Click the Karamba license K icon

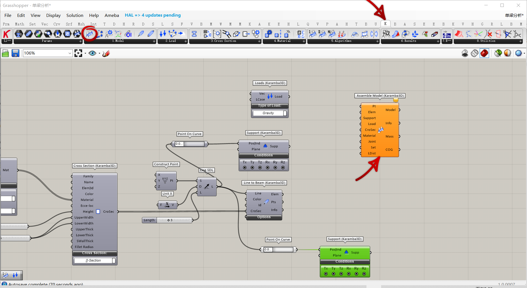(7, 34)
